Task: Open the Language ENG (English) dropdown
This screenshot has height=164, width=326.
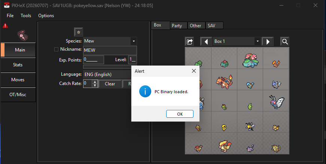Action: tap(107, 74)
